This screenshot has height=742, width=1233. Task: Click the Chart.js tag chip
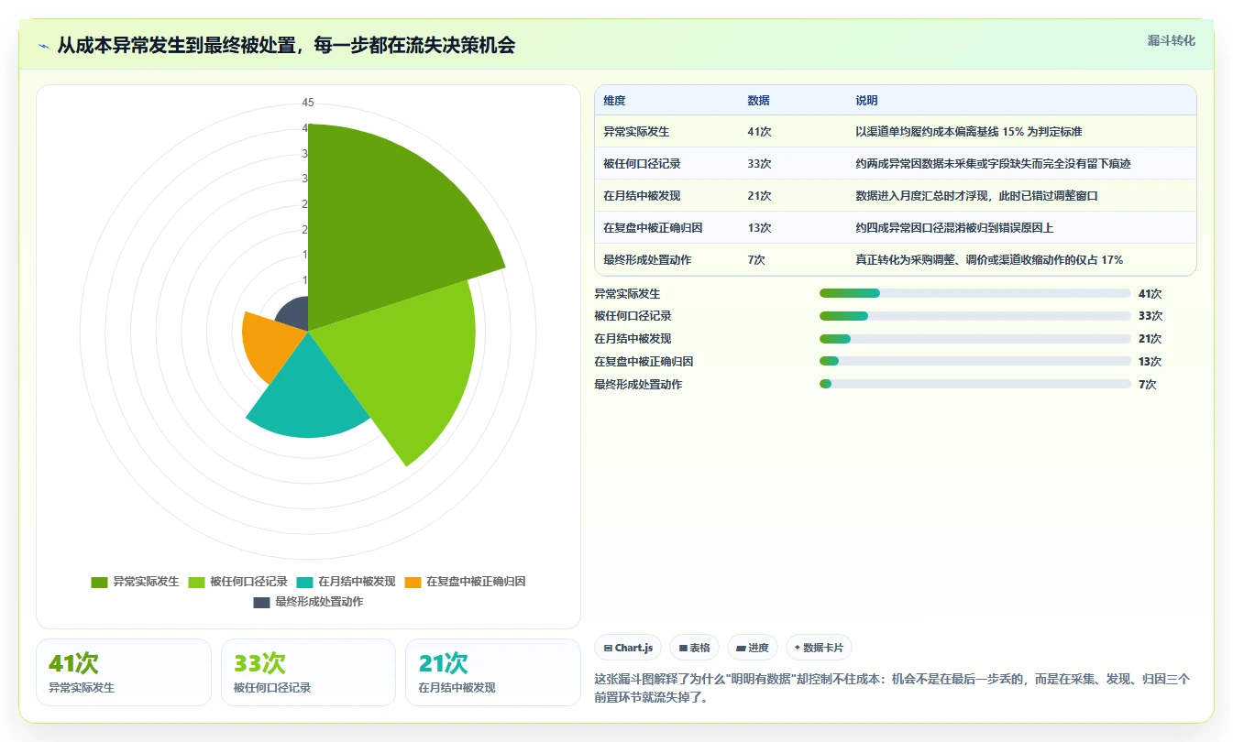[628, 648]
